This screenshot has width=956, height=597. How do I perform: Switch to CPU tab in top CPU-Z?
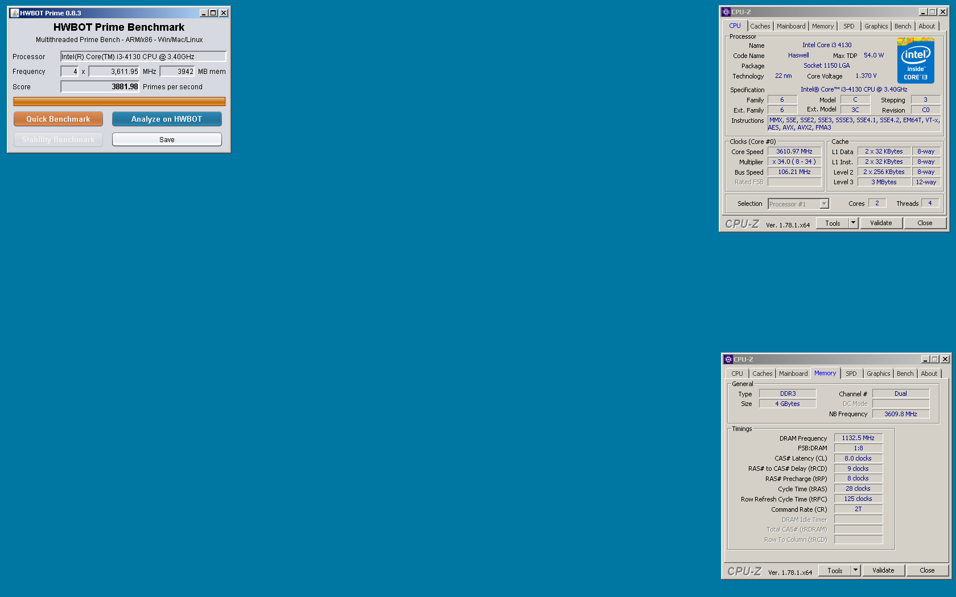click(735, 26)
